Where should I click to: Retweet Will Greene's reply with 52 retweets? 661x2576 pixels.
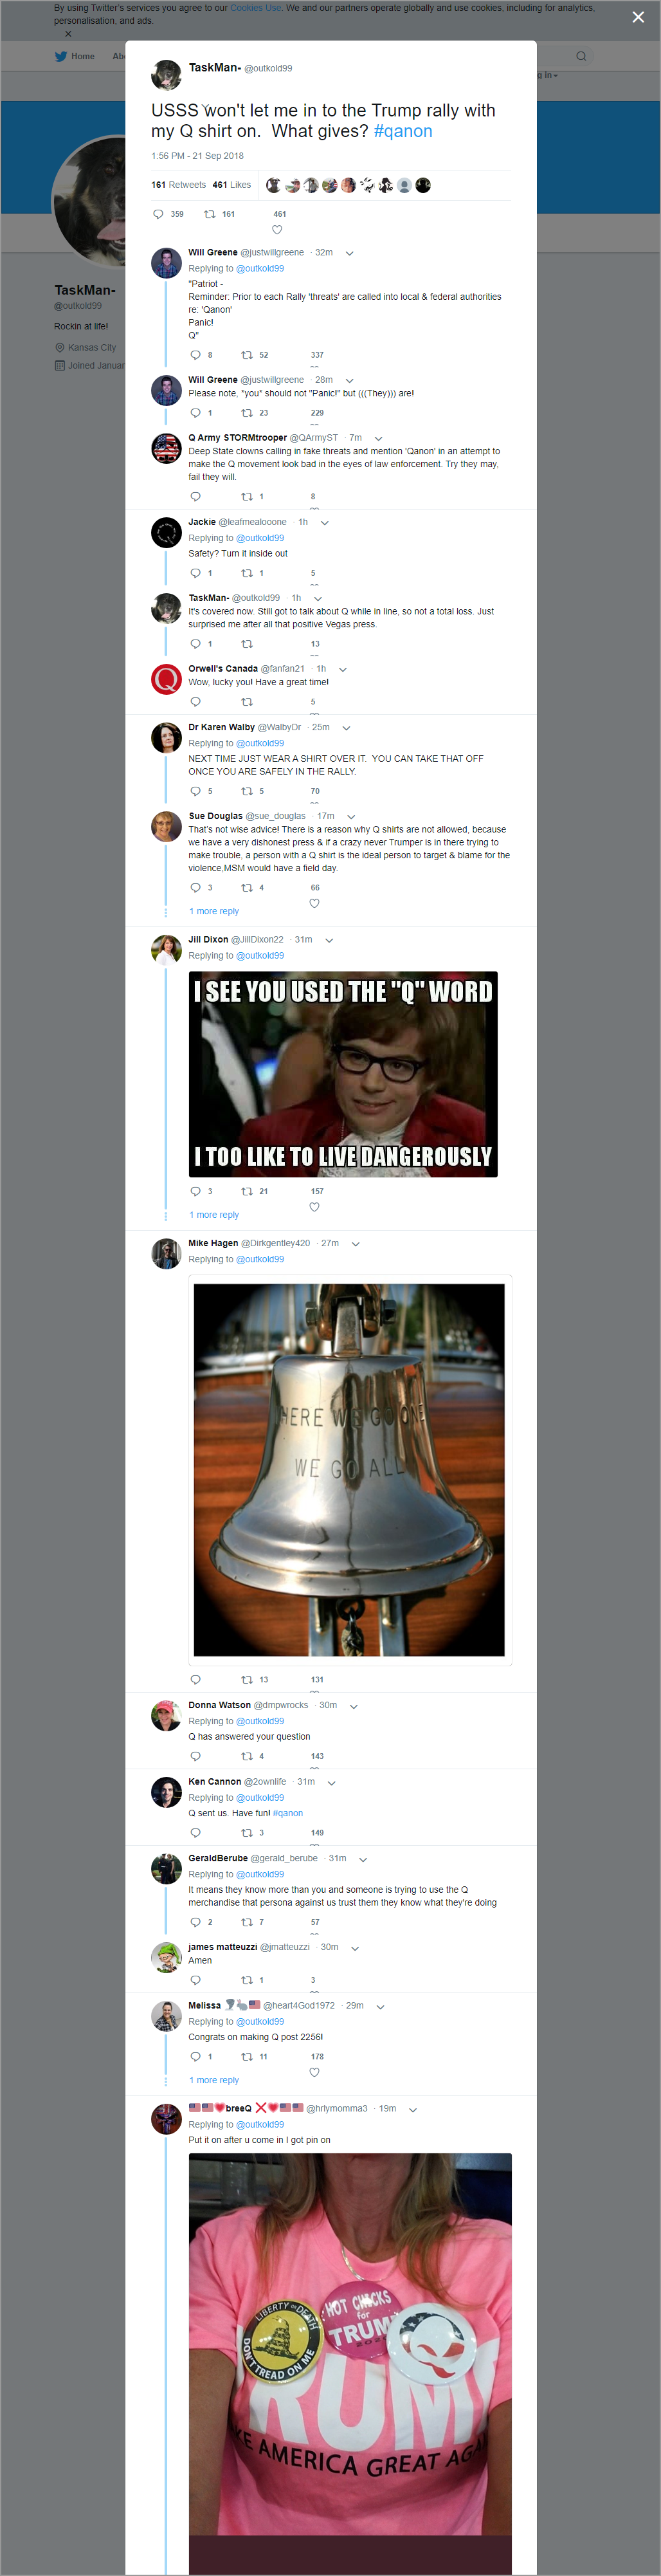(x=247, y=355)
